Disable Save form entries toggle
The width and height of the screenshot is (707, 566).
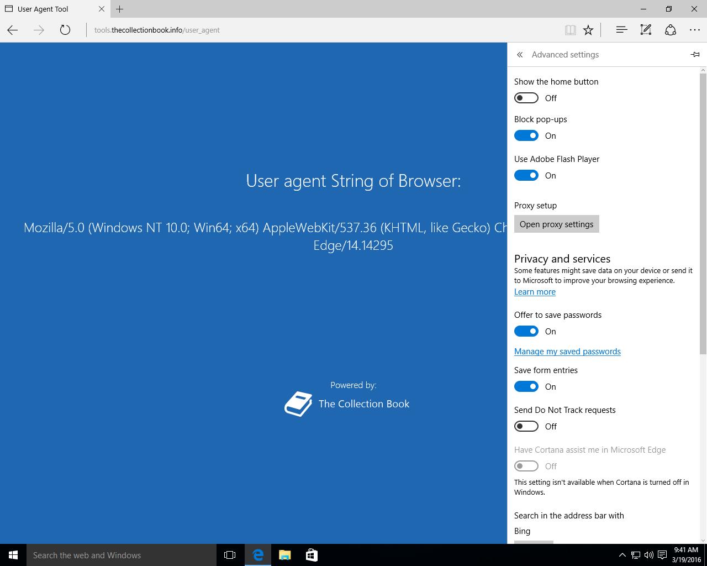(526, 386)
